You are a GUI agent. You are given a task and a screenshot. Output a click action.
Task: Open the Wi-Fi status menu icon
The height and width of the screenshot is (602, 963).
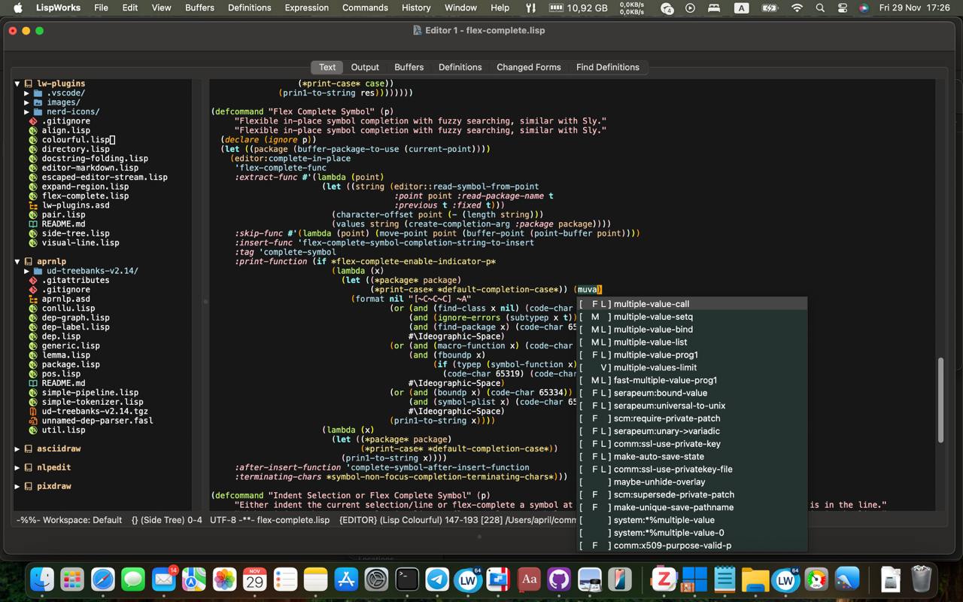[797, 8]
